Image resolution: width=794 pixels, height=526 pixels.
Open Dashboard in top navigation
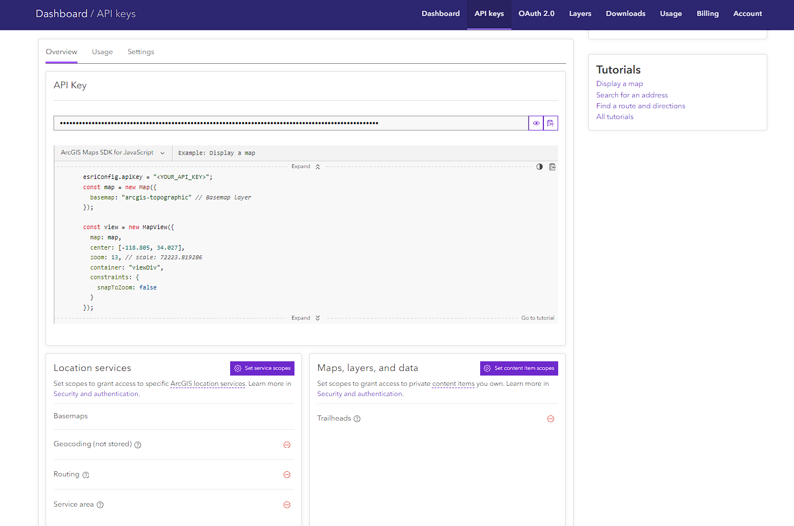tap(441, 14)
